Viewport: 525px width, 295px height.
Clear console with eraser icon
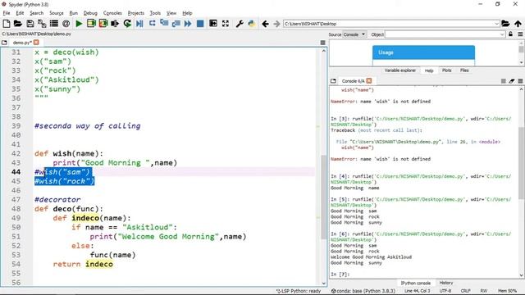click(512, 81)
